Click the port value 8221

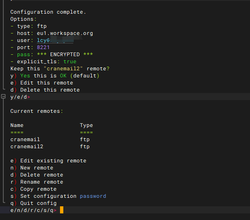pyautogui.click(x=43, y=47)
